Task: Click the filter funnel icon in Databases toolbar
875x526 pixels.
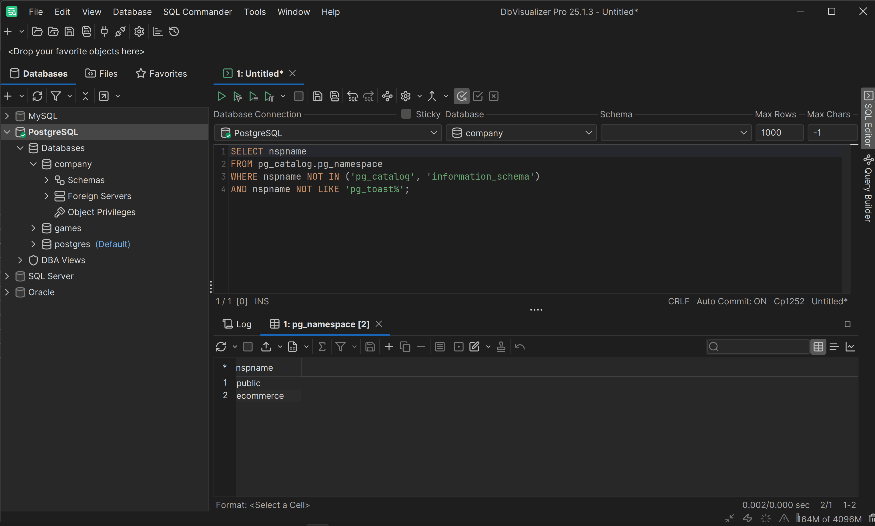Action: point(56,96)
